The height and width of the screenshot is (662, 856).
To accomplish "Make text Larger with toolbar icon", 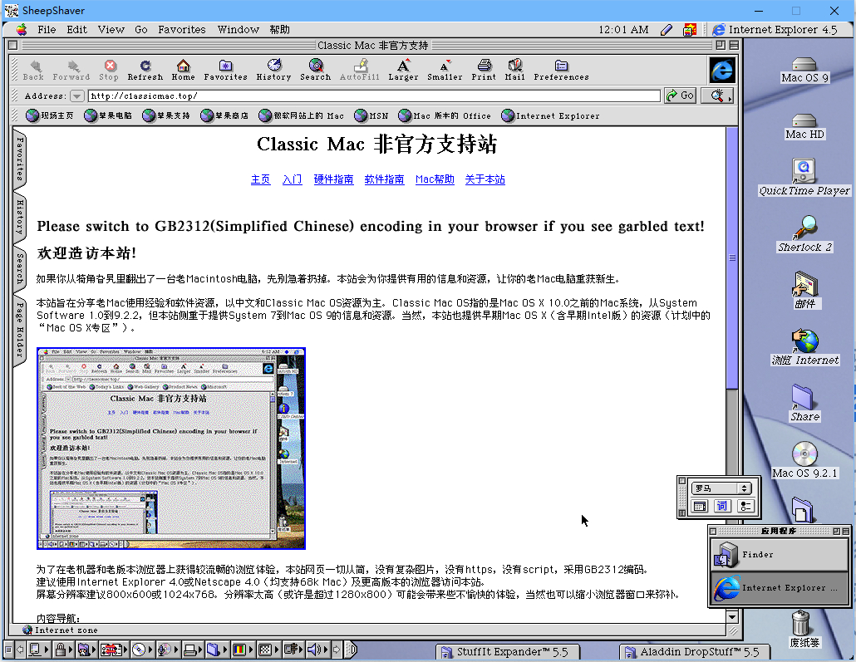I will point(403,70).
